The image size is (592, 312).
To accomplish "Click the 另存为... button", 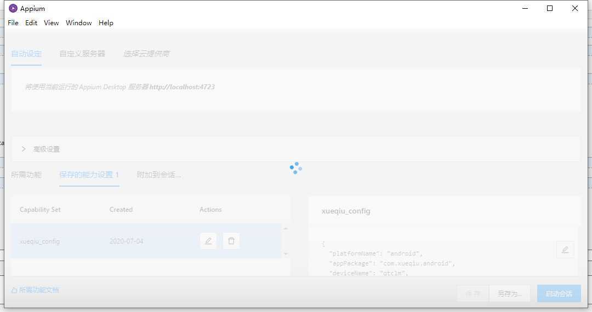I will click(x=509, y=293).
